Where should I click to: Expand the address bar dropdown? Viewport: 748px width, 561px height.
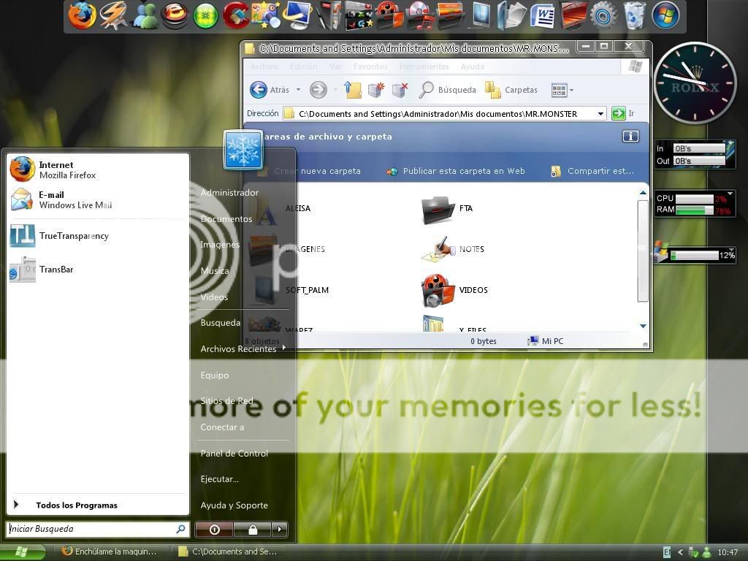coord(601,114)
